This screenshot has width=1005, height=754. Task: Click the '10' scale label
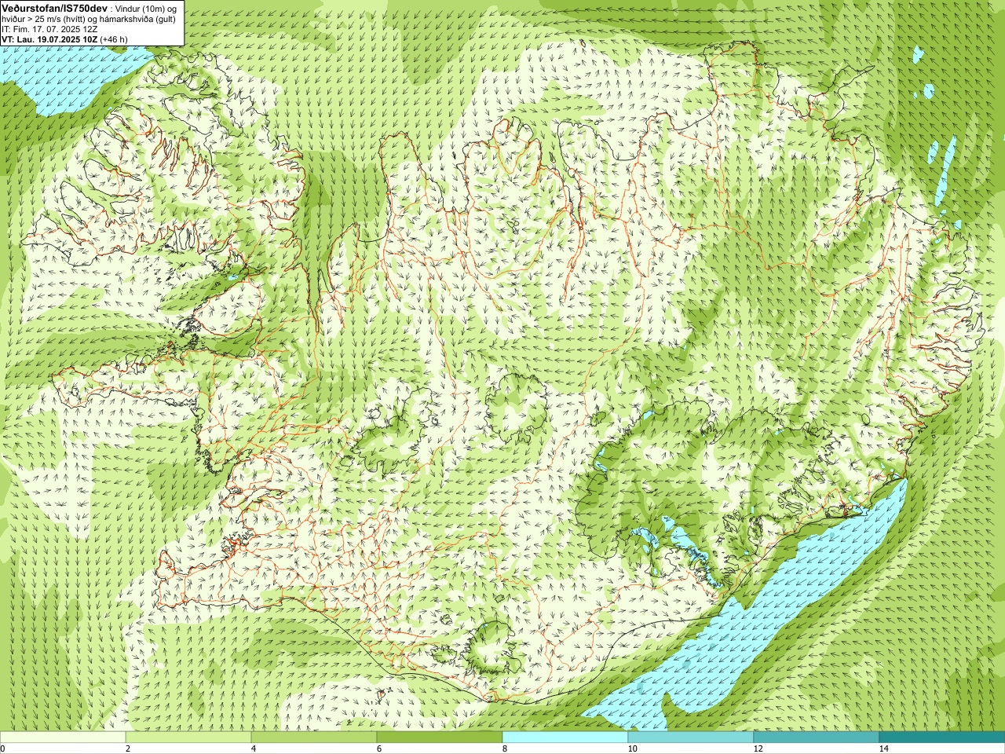[x=632, y=749]
